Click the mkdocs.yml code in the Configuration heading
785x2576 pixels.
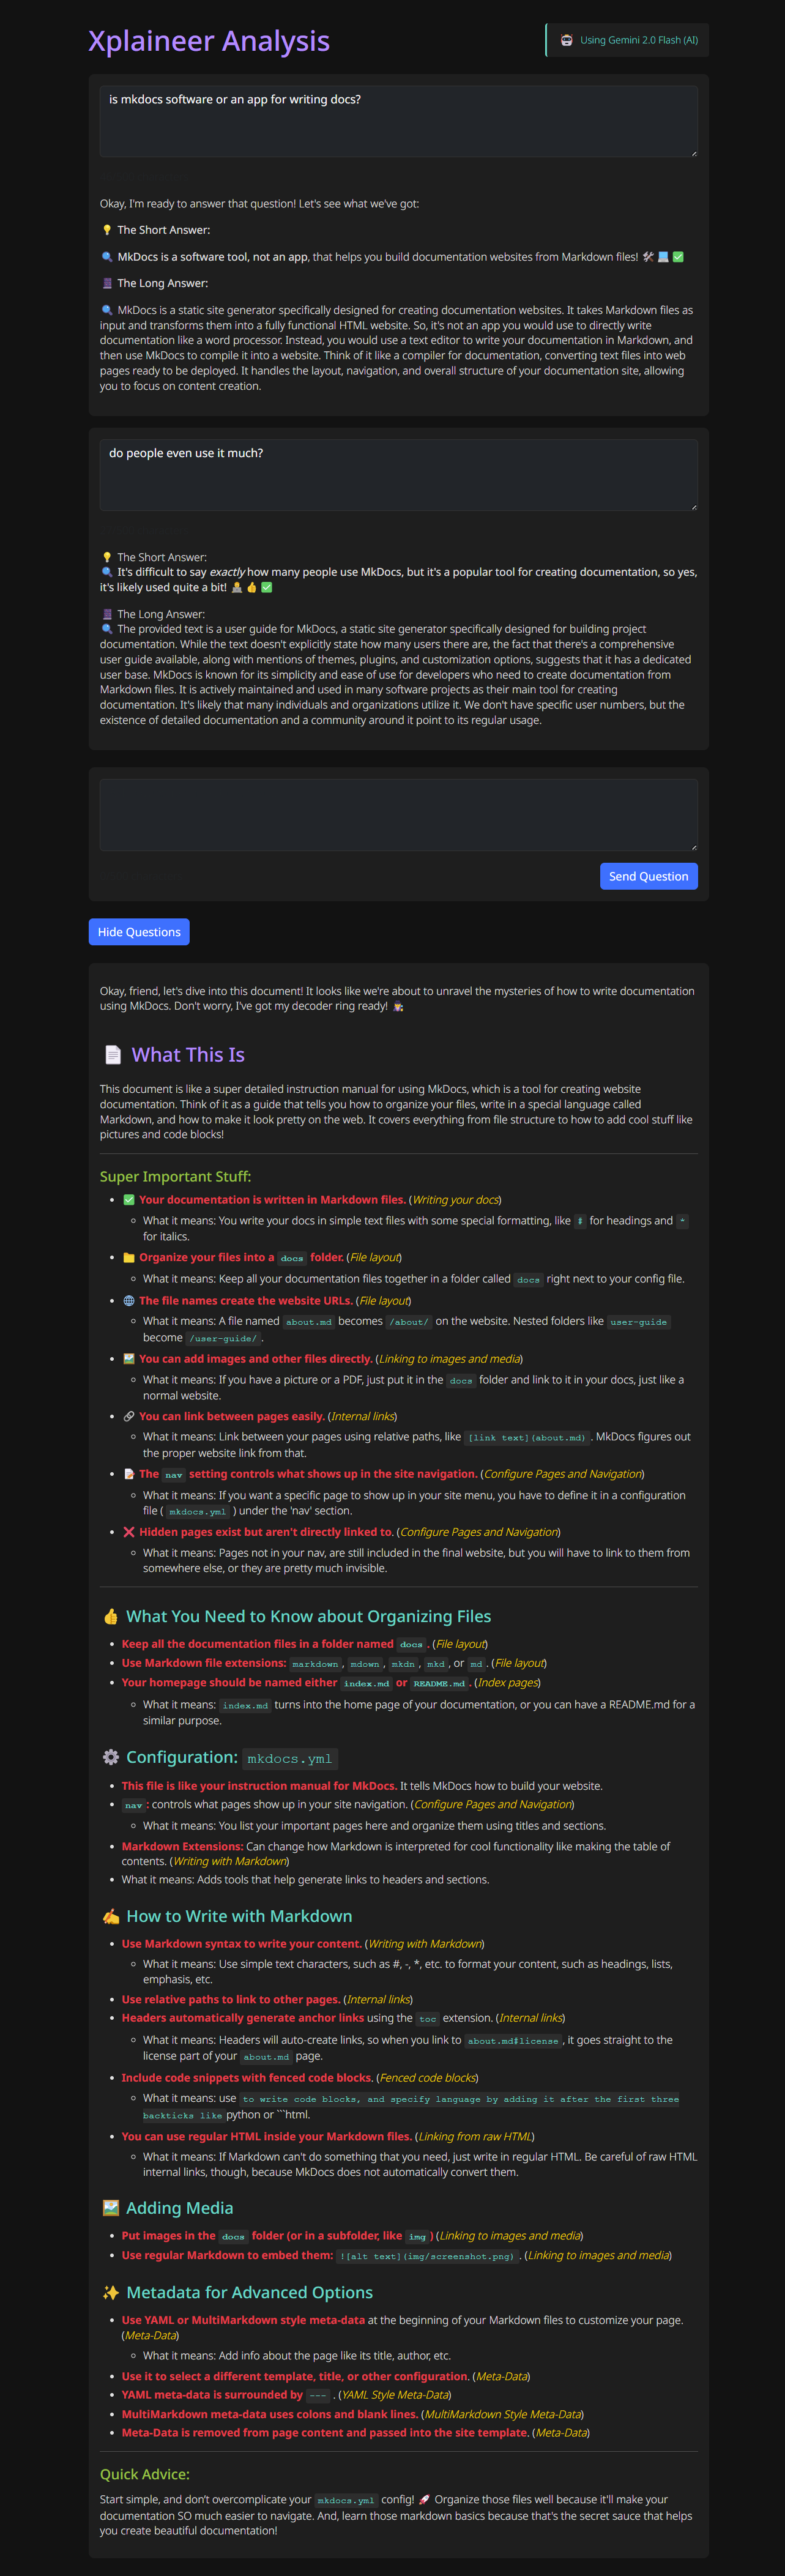tap(290, 1758)
